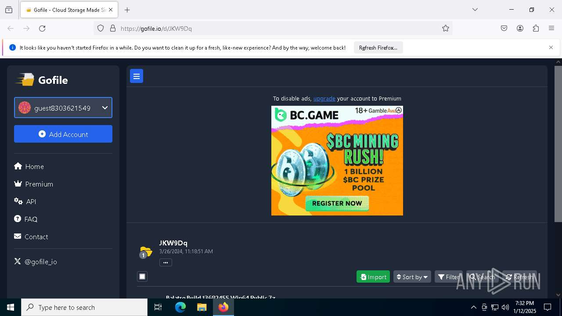Open the API sidebar item
This screenshot has height=316, width=562.
pos(25,201)
